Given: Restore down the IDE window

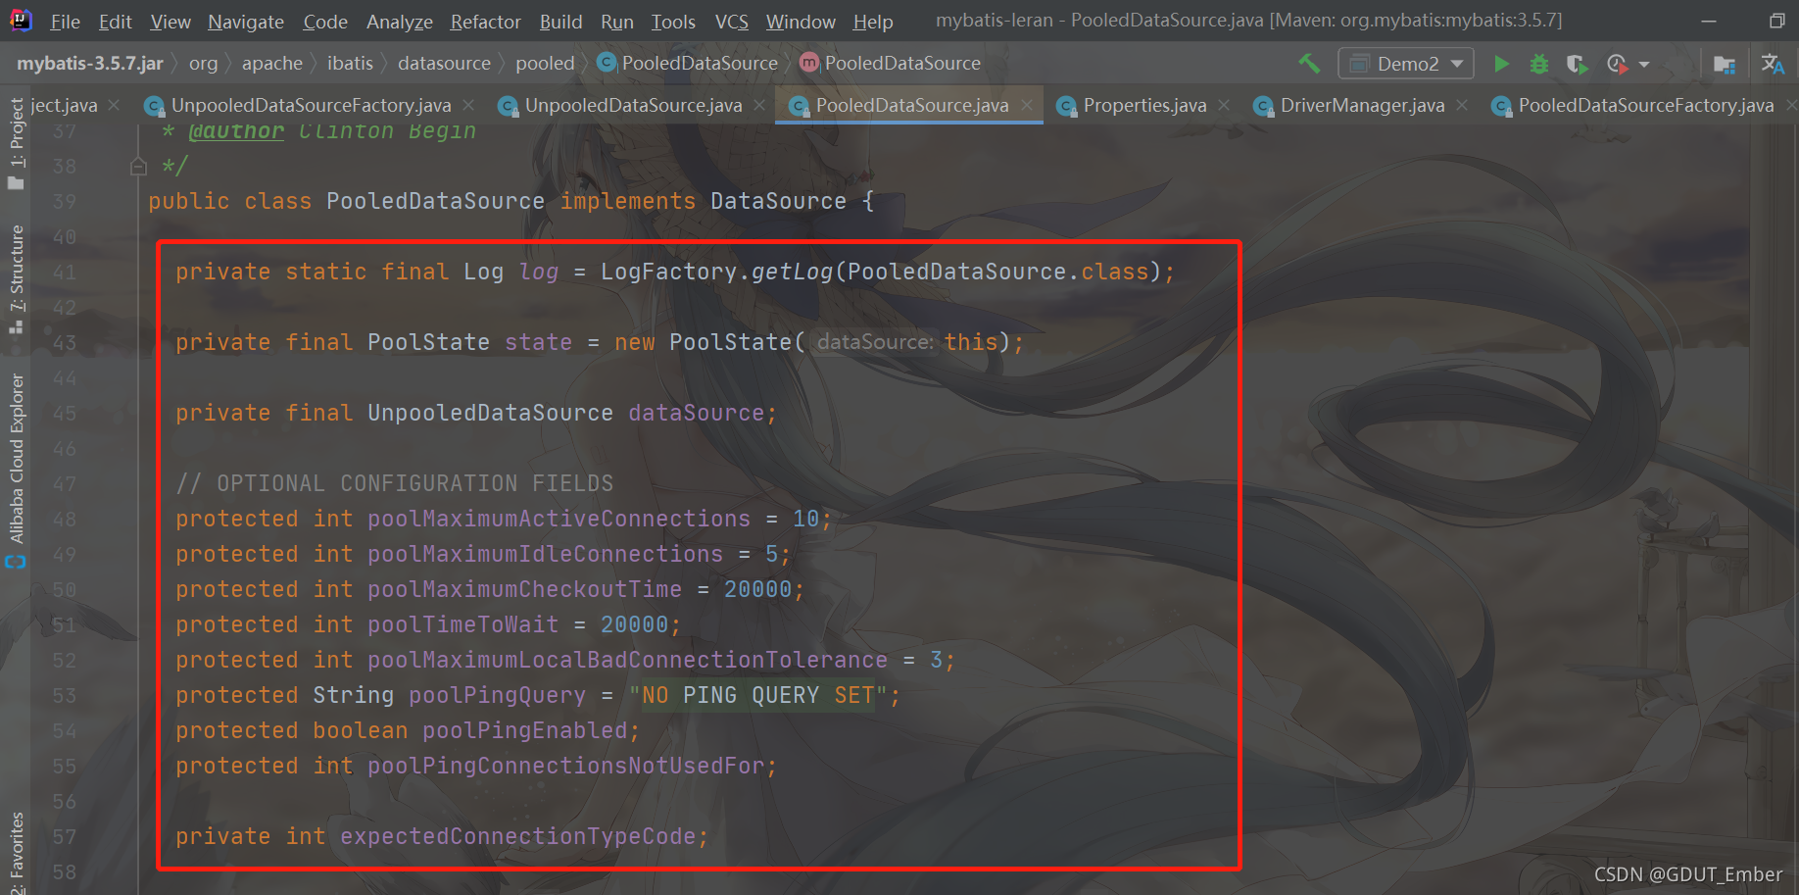Looking at the screenshot, I should (1776, 21).
